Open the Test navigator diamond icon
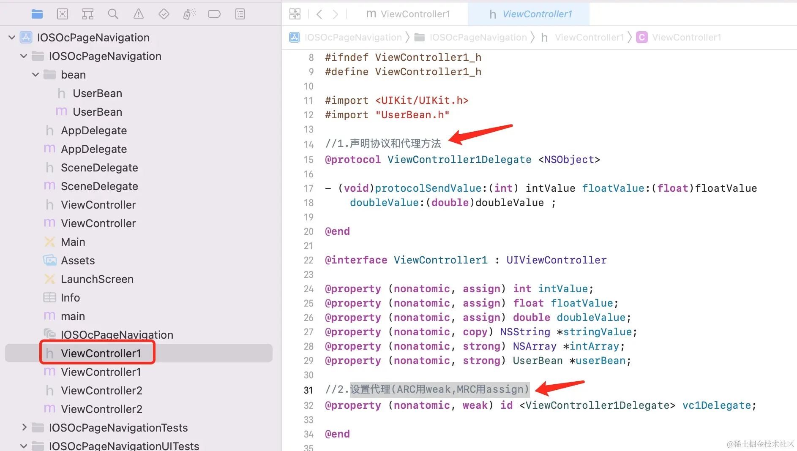Screen dimensions: 797x451 (164, 14)
